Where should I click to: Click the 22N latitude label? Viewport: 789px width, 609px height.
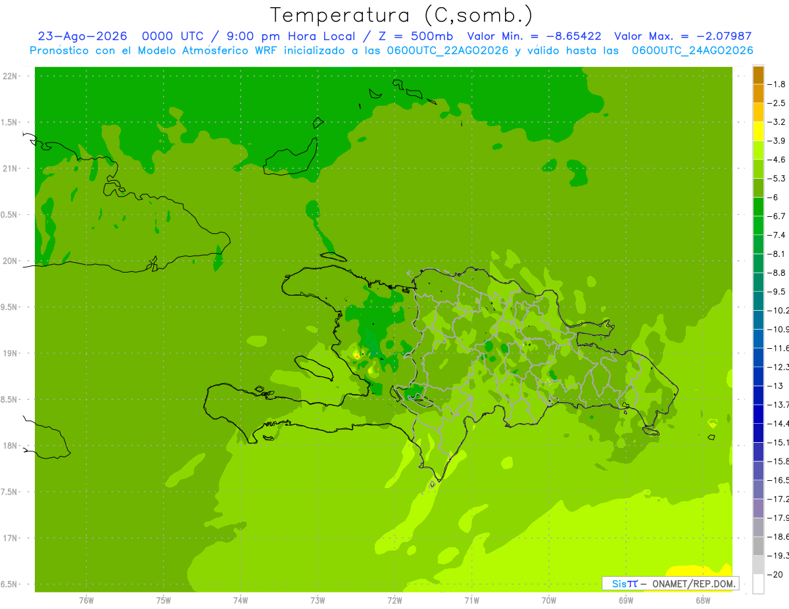[x=10, y=76]
